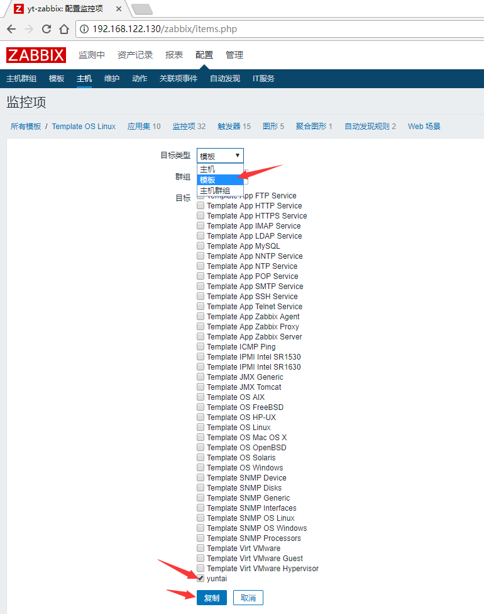Check Template App MySQL
The width and height of the screenshot is (484, 614).
pyautogui.click(x=201, y=246)
